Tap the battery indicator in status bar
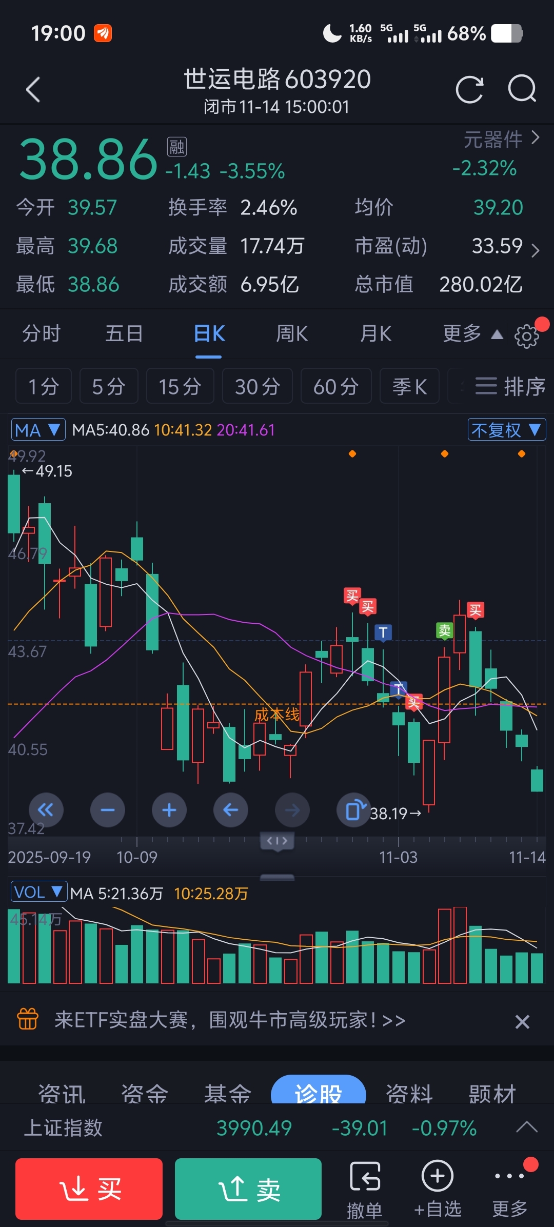The height and width of the screenshot is (1227, 554). click(x=507, y=34)
